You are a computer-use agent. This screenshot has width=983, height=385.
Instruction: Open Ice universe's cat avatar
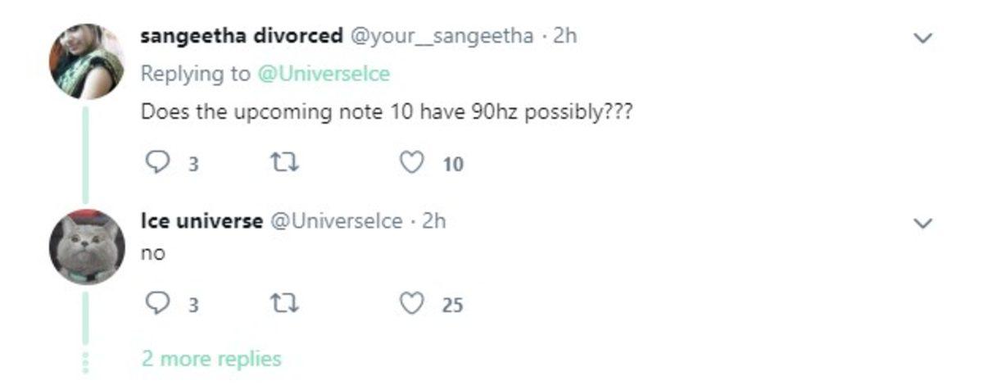(x=87, y=247)
